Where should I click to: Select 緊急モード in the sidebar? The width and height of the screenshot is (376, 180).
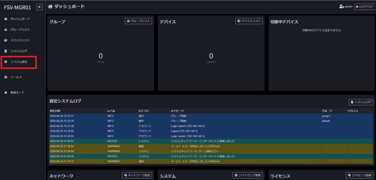18,93
